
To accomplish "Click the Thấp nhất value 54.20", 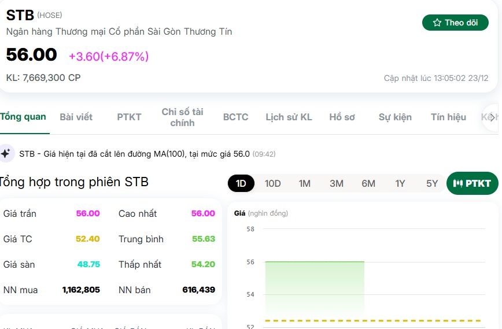I will pyautogui.click(x=203, y=264).
